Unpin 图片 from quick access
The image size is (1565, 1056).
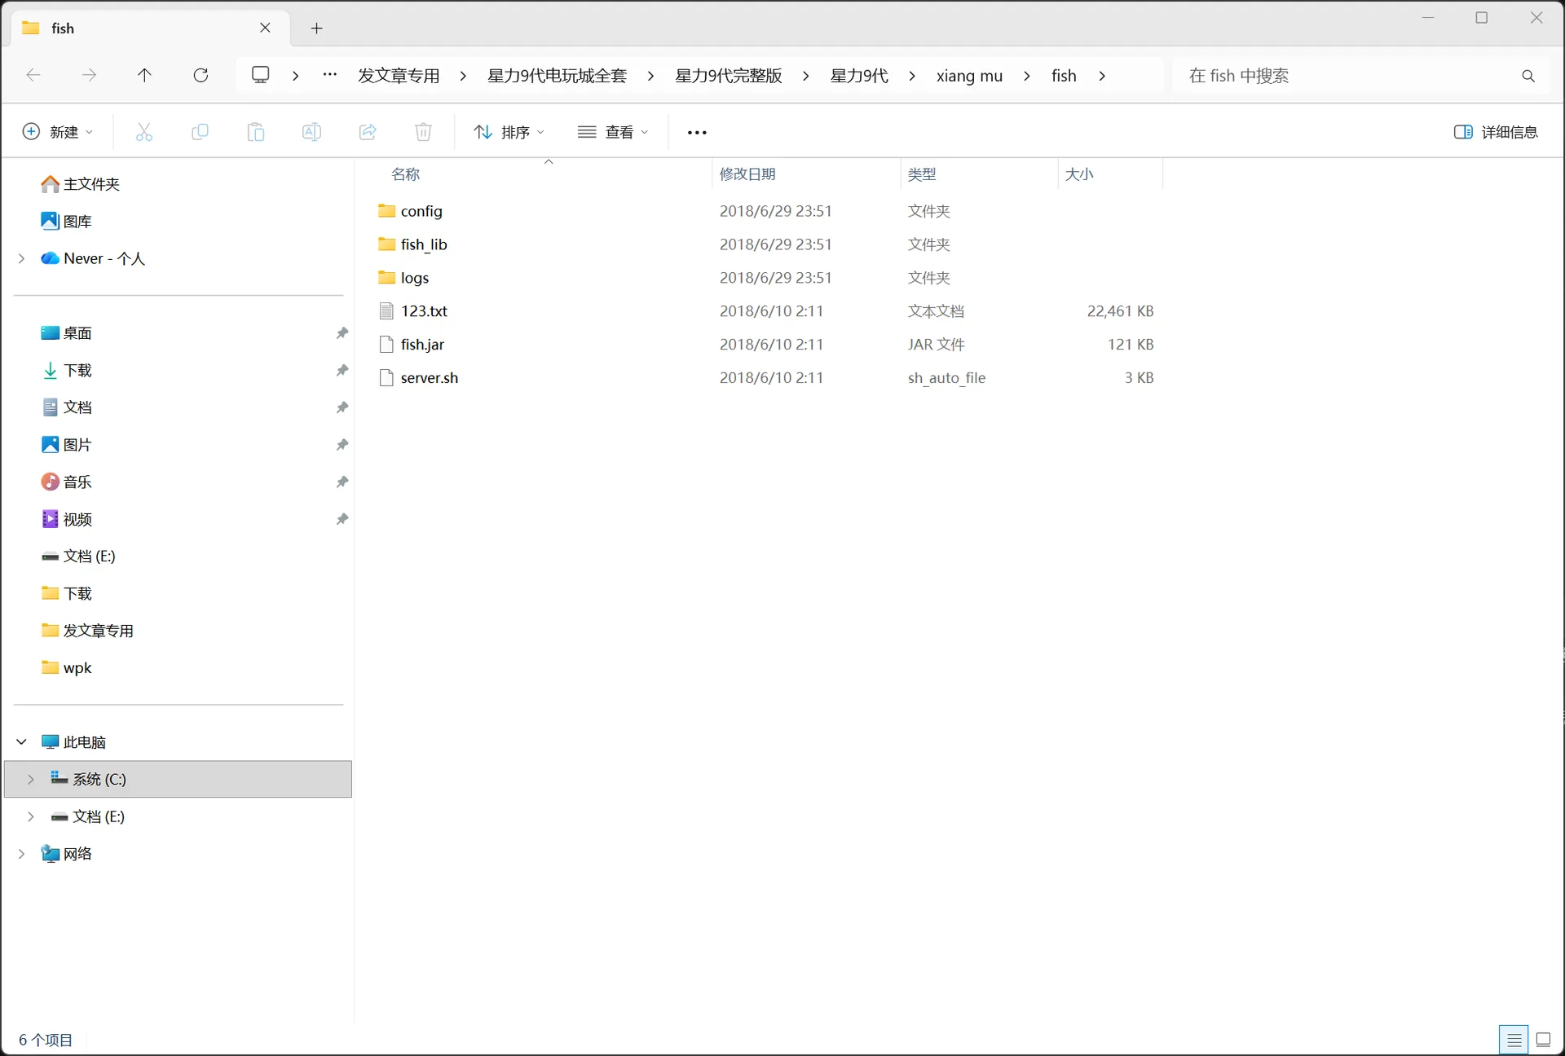[342, 445]
